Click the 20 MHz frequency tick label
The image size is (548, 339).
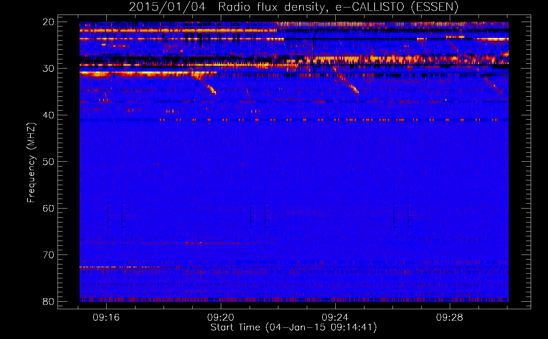click(48, 22)
